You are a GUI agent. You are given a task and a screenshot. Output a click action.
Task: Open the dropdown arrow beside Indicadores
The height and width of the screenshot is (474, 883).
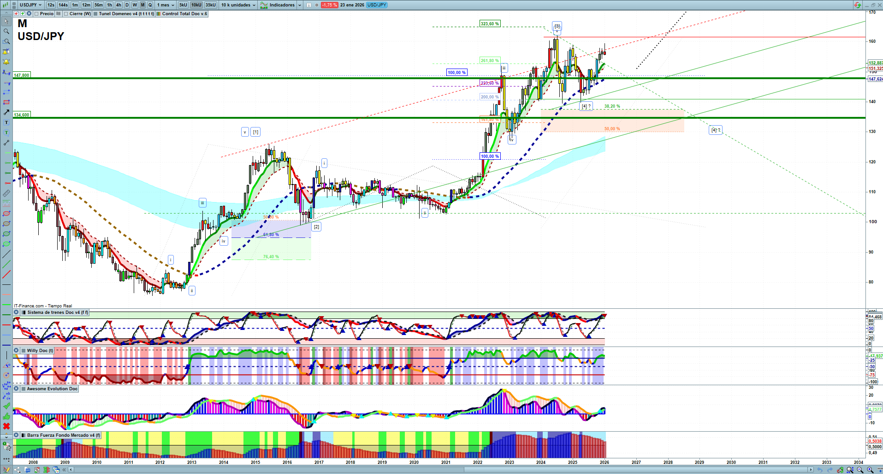tap(300, 5)
